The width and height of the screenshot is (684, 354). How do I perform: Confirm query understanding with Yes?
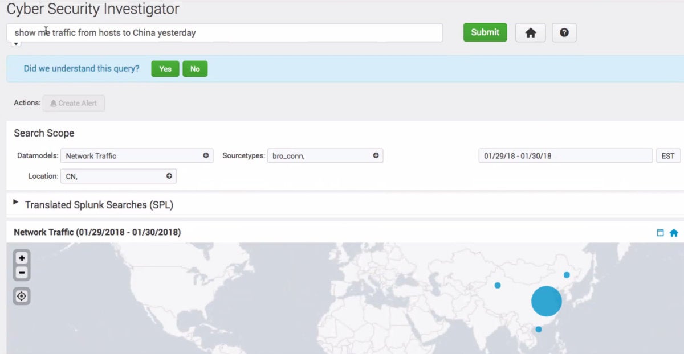[165, 69]
